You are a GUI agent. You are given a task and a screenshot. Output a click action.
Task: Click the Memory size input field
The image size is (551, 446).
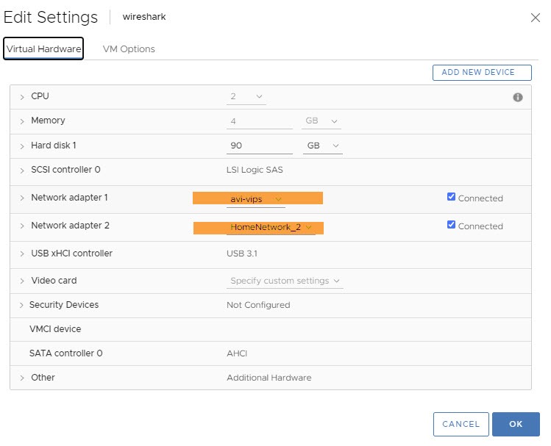260,121
